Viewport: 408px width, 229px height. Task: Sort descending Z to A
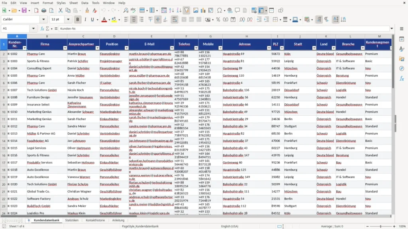coord(179,10)
